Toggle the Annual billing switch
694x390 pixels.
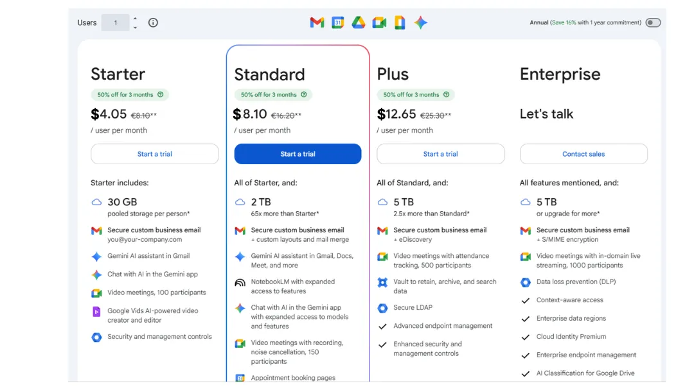653,22
